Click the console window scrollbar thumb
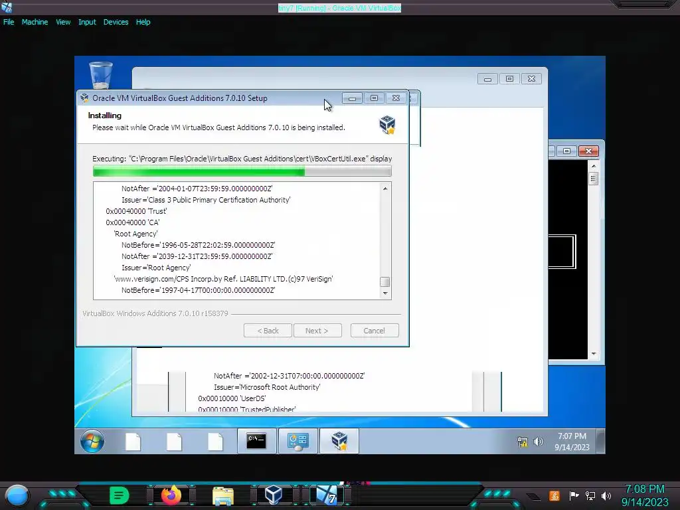 pyautogui.click(x=594, y=178)
